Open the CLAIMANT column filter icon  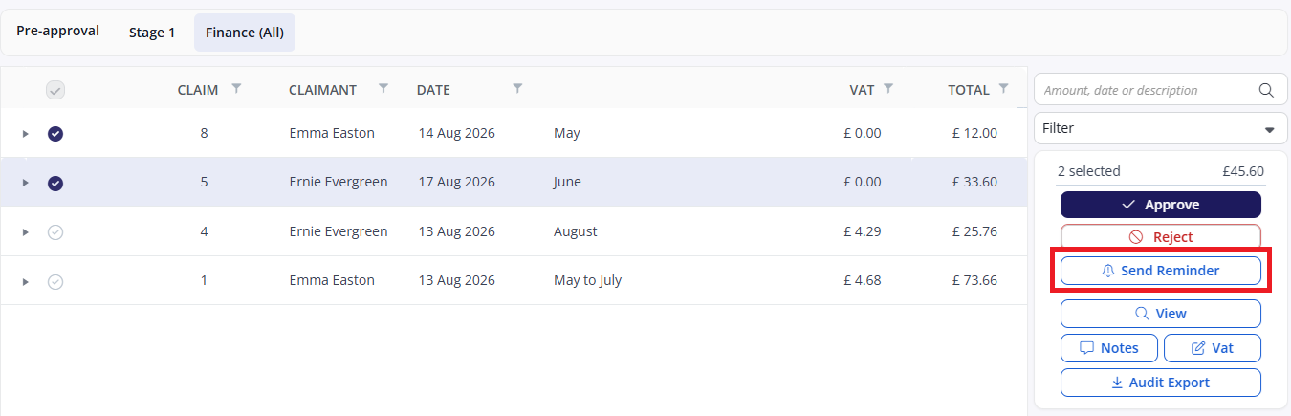click(x=383, y=88)
